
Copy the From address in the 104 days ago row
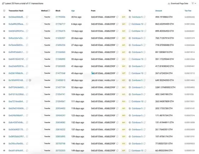point(117,94)
